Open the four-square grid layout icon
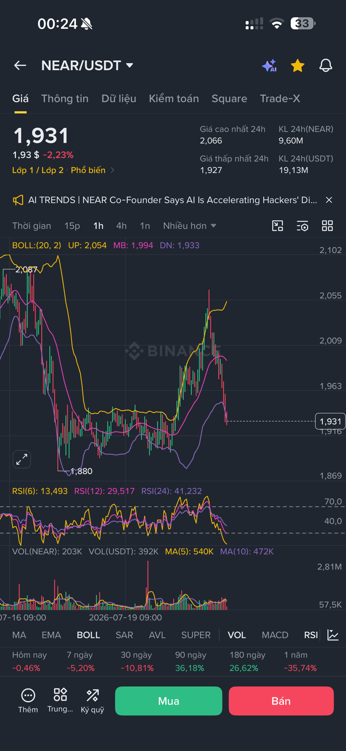The width and height of the screenshot is (346, 751). coord(328,226)
